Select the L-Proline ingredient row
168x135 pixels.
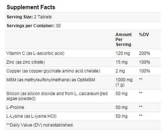tap(83, 107)
